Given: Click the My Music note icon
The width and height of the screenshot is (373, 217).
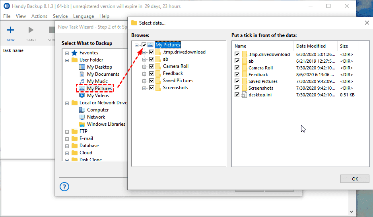Looking at the screenshot, I should (x=82, y=81).
